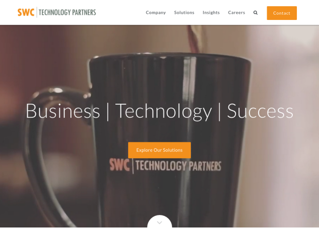
Task: Click the word Success in the headline
Action: click(260, 111)
